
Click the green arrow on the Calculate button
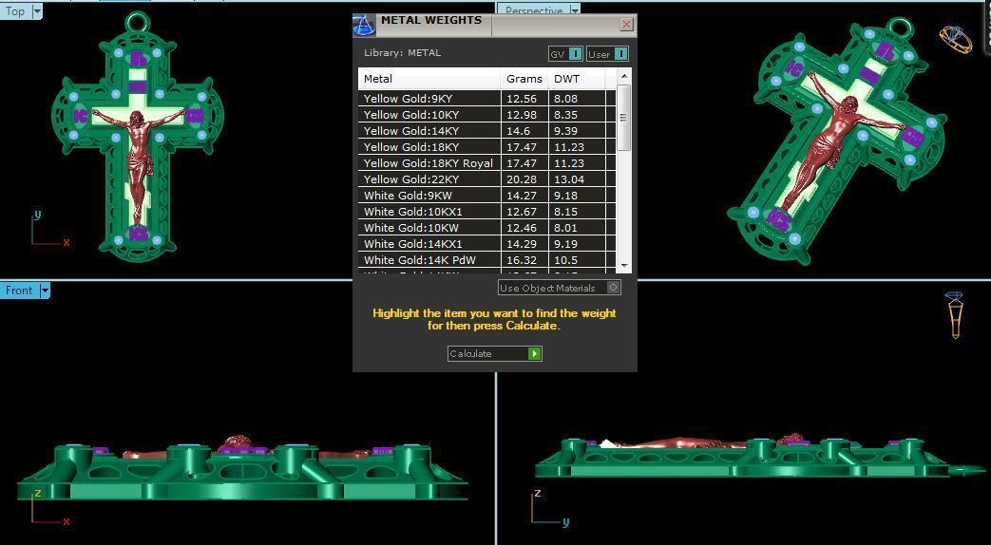pyautogui.click(x=535, y=353)
